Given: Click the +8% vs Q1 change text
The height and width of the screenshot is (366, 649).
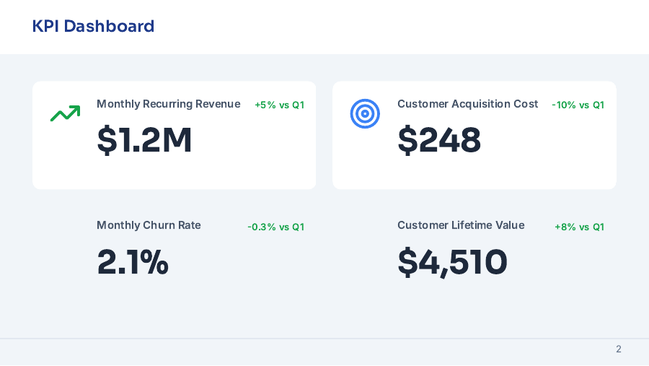Looking at the screenshot, I should pyautogui.click(x=579, y=227).
